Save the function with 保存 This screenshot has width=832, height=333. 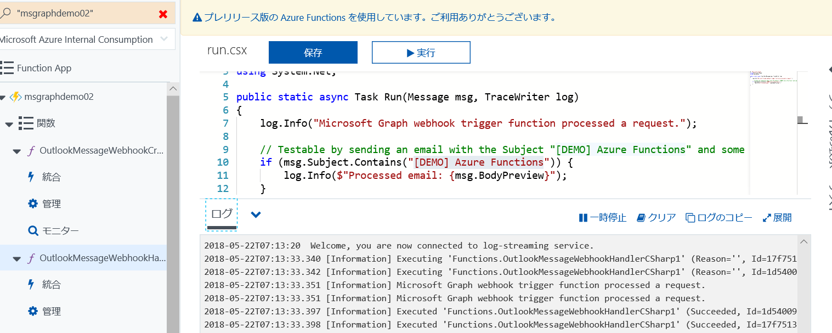pyautogui.click(x=313, y=52)
